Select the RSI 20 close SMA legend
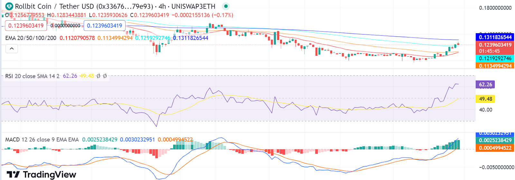 pyautogui.click(x=32, y=76)
